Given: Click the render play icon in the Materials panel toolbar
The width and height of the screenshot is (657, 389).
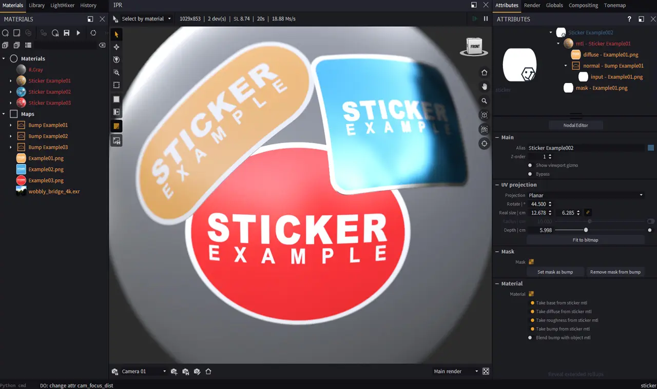Looking at the screenshot, I should pyautogui.click(x=78, y=32).
